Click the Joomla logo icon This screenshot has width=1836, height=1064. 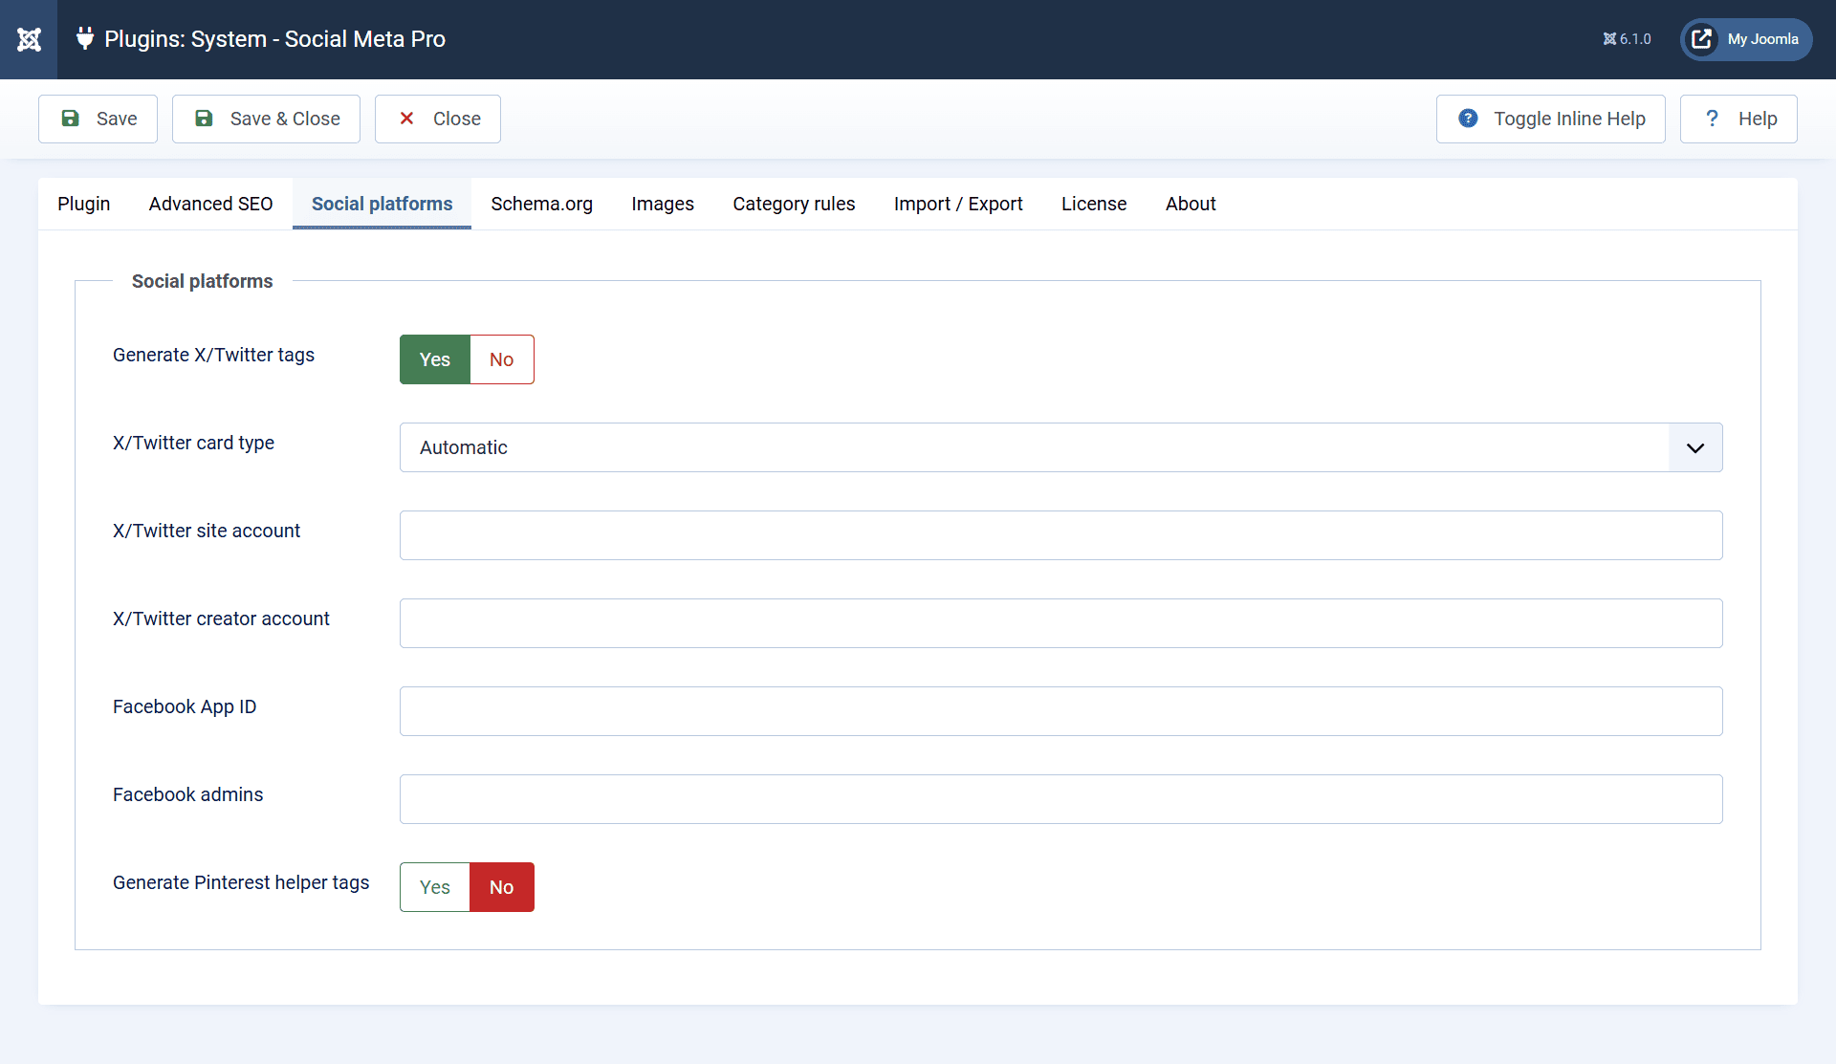pyautogui.click(x=29, y=39)
